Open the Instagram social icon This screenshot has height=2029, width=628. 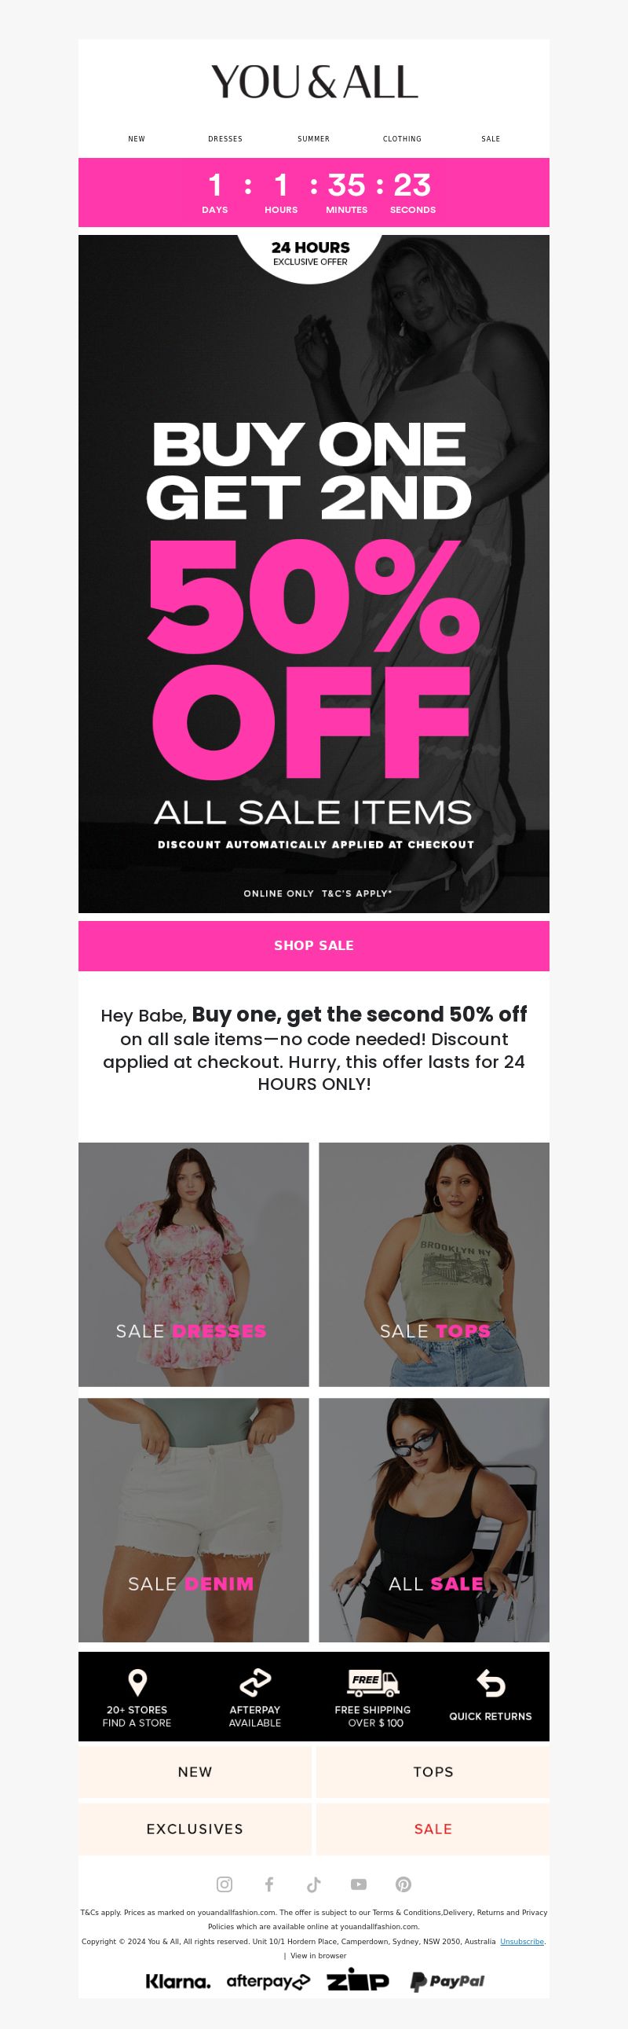[225, 1884]
